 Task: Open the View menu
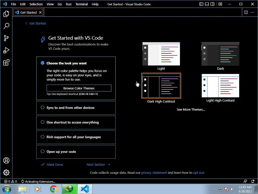(50, 4)
